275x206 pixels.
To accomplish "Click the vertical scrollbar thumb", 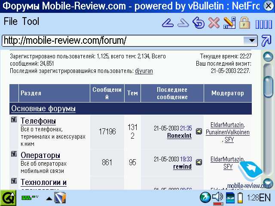I will coord(268,86).
